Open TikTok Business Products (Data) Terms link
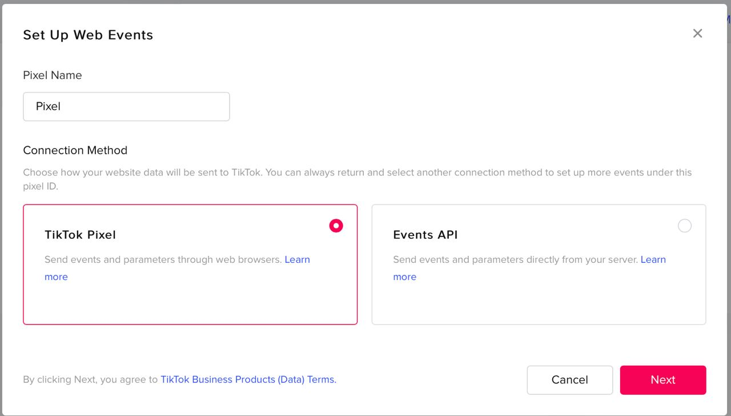Image resolution: width=731 pixels, height=416 pixels. pos(248,379)
